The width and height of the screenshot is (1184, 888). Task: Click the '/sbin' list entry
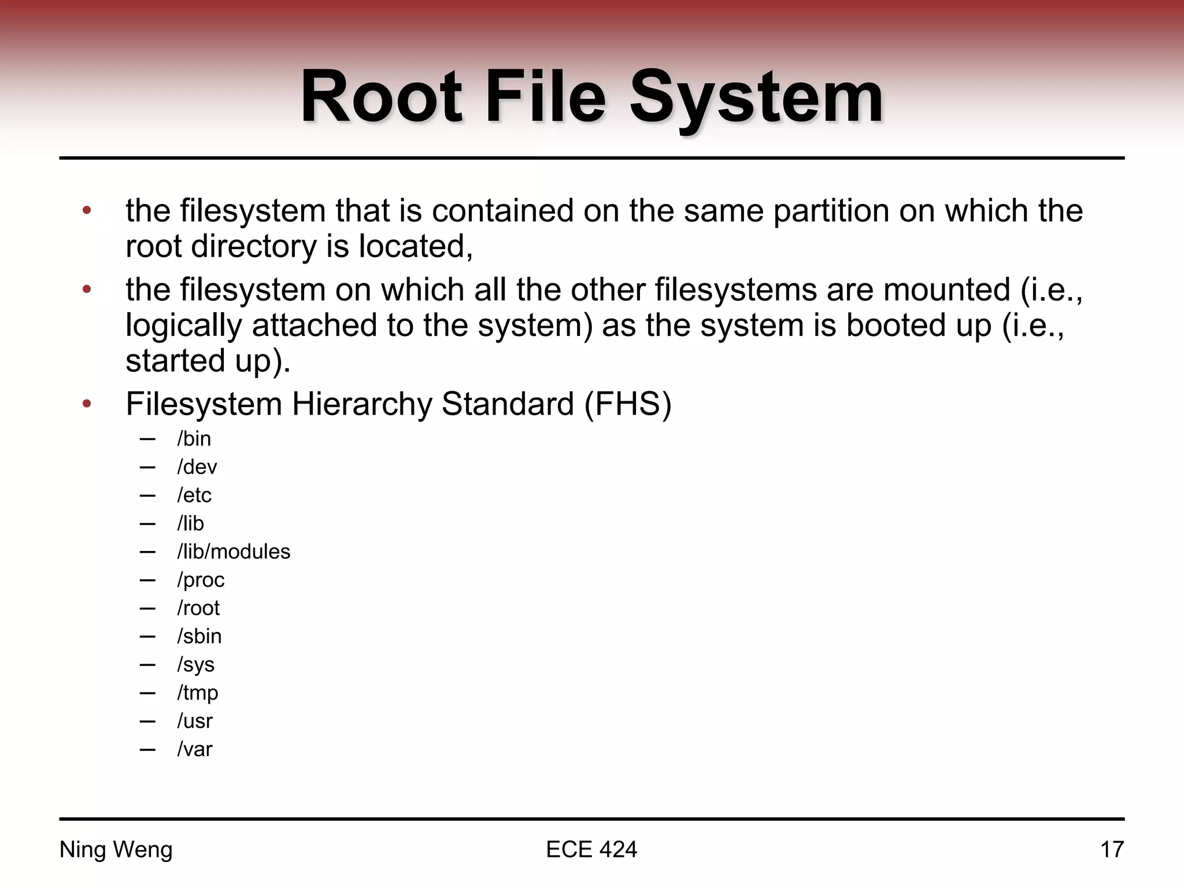pyautogui.click(x=199, y=637)
